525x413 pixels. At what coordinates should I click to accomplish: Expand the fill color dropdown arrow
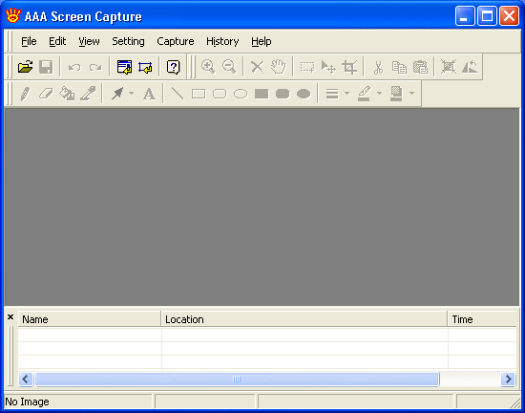411,93
